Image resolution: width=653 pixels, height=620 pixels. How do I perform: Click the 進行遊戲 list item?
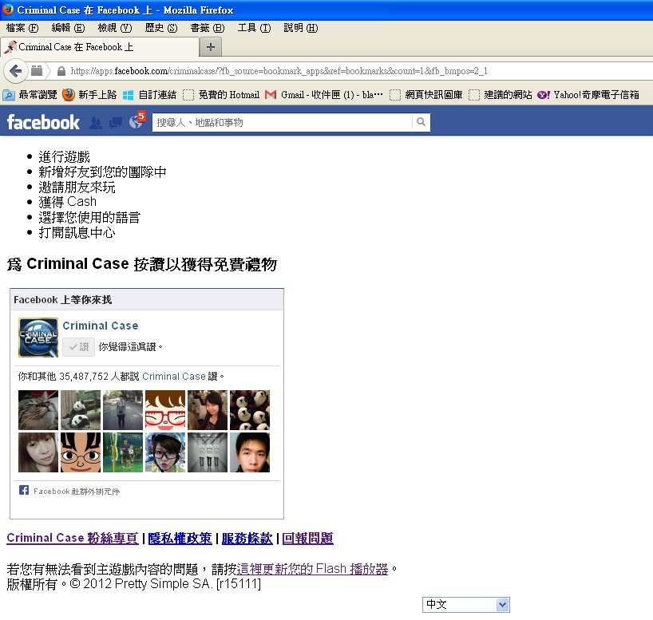tap(64, 157)
